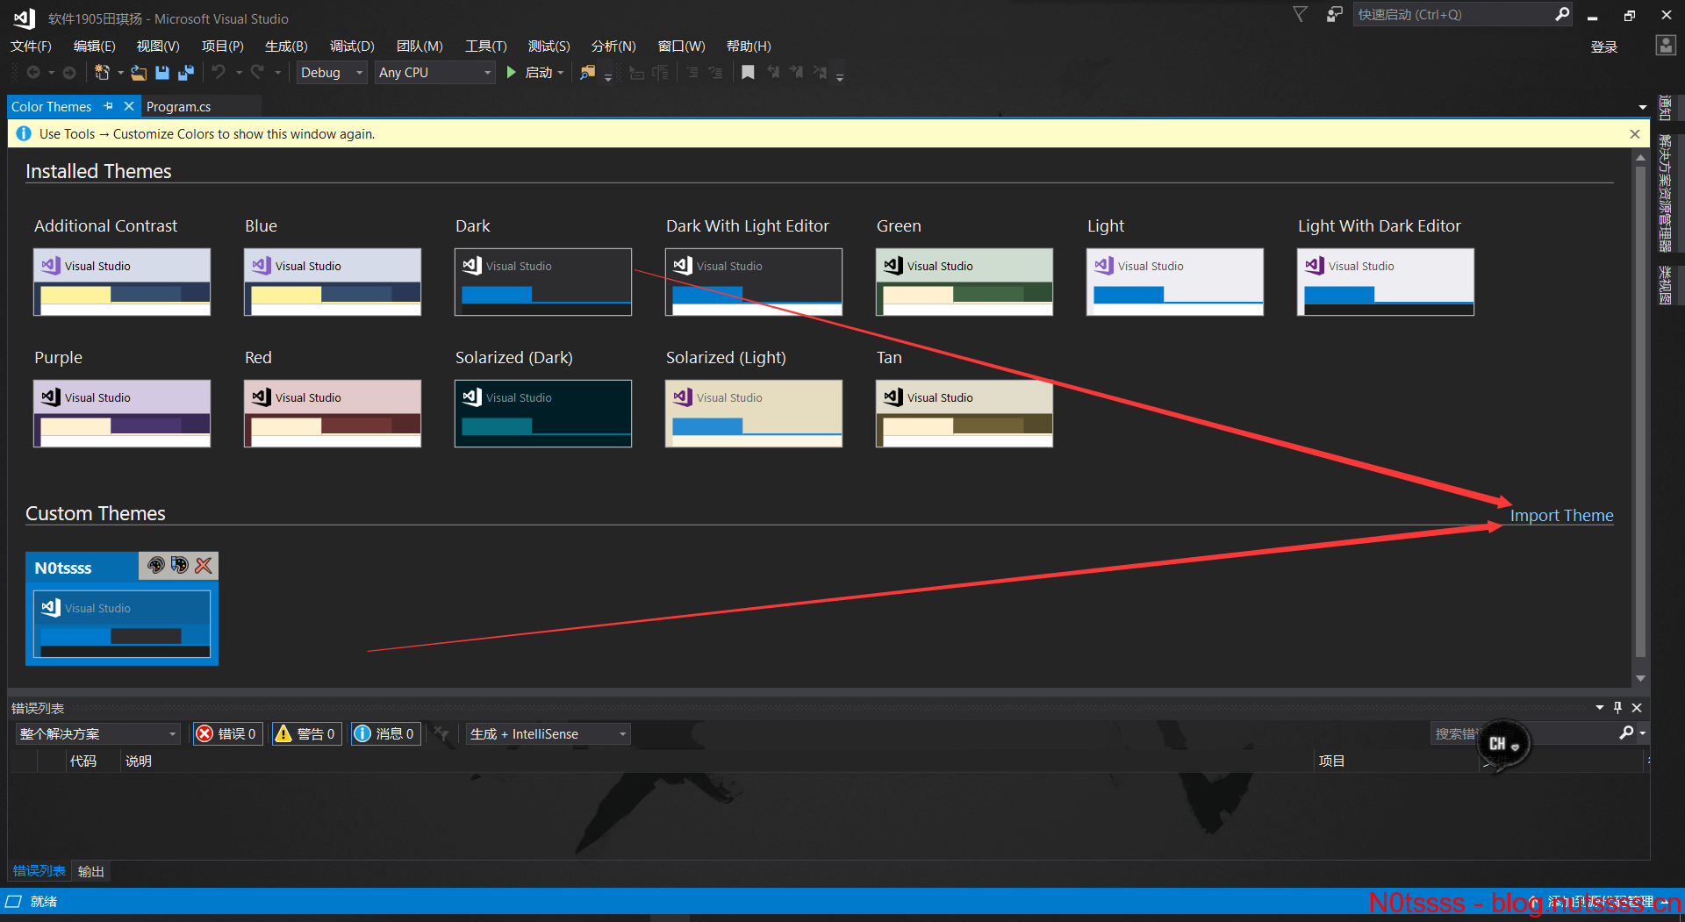Open the 视图(V) menu
Viewport: 1685px width, 922px height.
click(x=158, y=46)
